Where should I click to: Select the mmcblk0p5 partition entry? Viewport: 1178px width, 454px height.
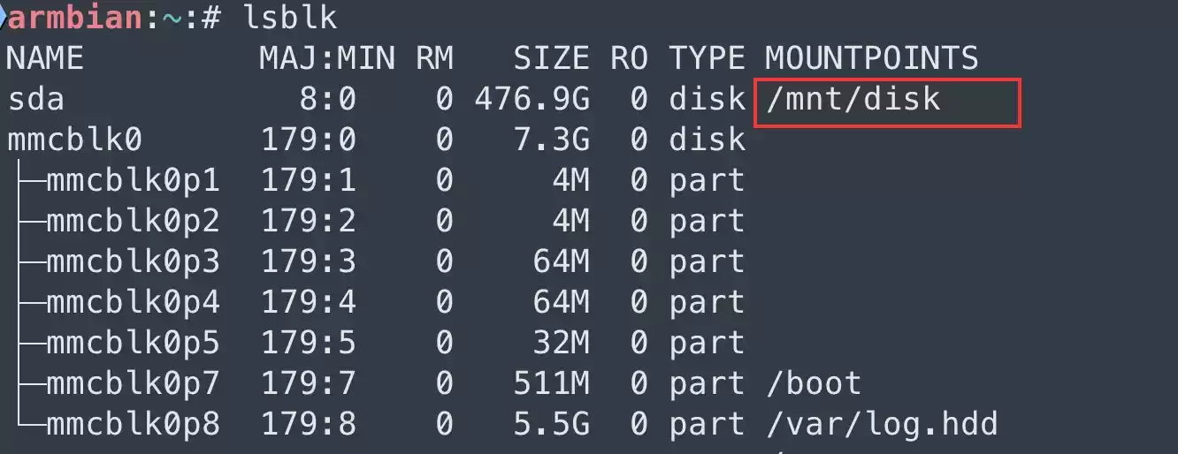click(x=133, y=343)
